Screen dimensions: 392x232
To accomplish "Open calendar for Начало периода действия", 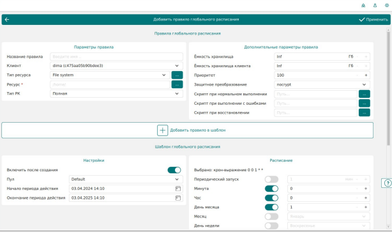I will pyautogui.click(x=178, y=189).
